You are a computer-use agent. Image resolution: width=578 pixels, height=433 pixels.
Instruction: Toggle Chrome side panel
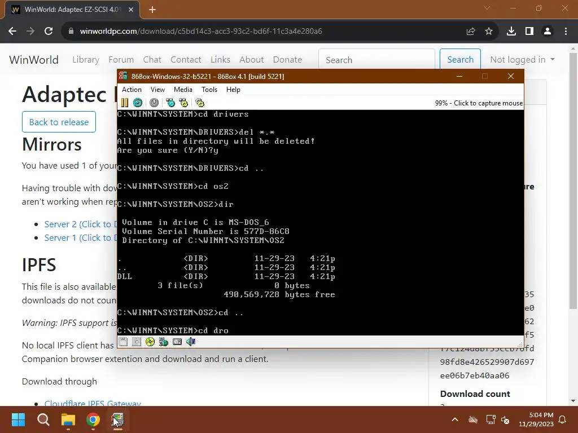529,32
